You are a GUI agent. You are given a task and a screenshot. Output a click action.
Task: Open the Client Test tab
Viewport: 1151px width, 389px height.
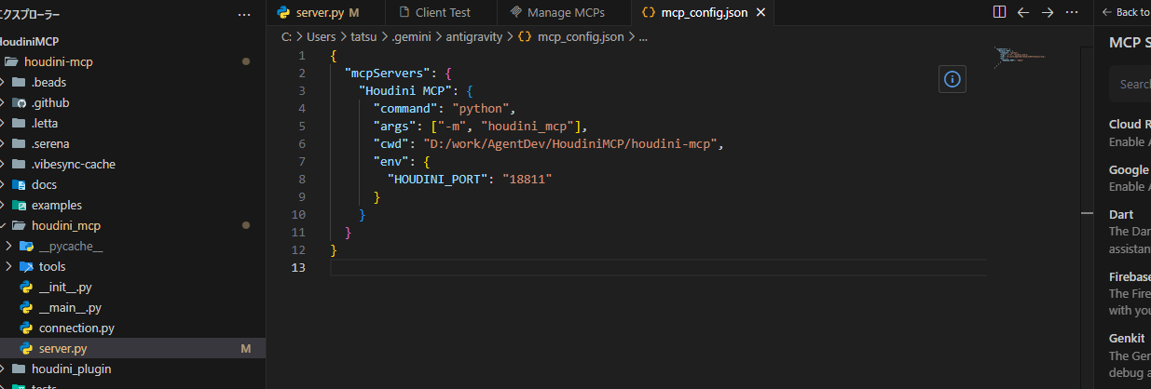click(x=433, y=12)
